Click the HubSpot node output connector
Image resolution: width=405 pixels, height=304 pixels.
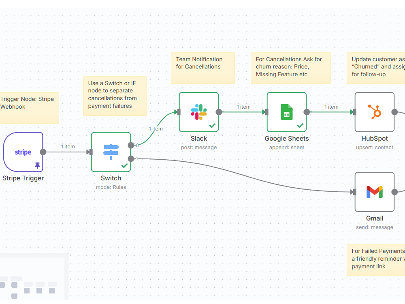point(394,112)
